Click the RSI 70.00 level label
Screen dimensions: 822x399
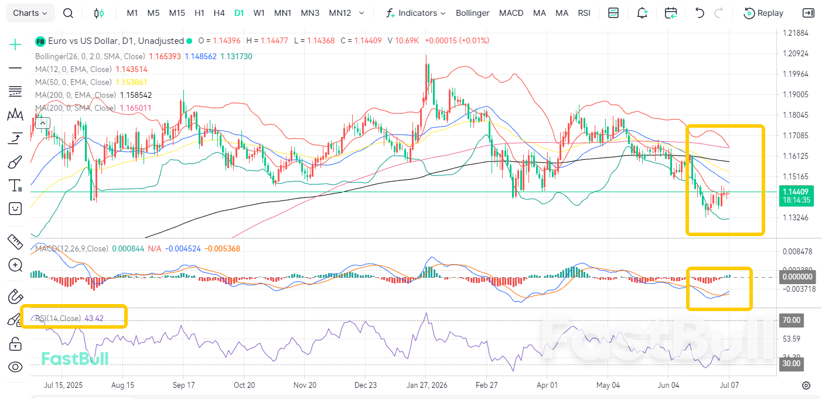tap(790, 320)
